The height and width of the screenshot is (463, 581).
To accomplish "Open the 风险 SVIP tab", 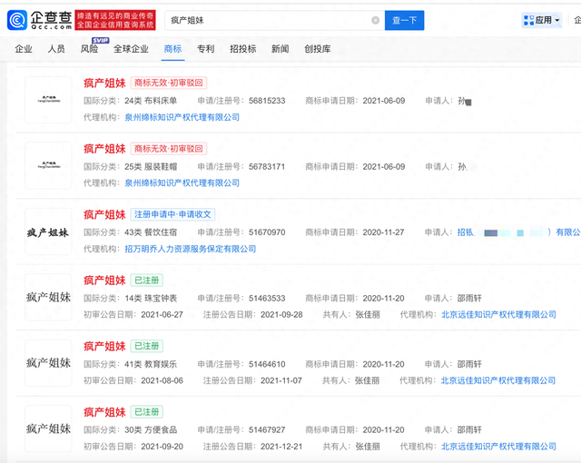I will click(x=90, y=49).
